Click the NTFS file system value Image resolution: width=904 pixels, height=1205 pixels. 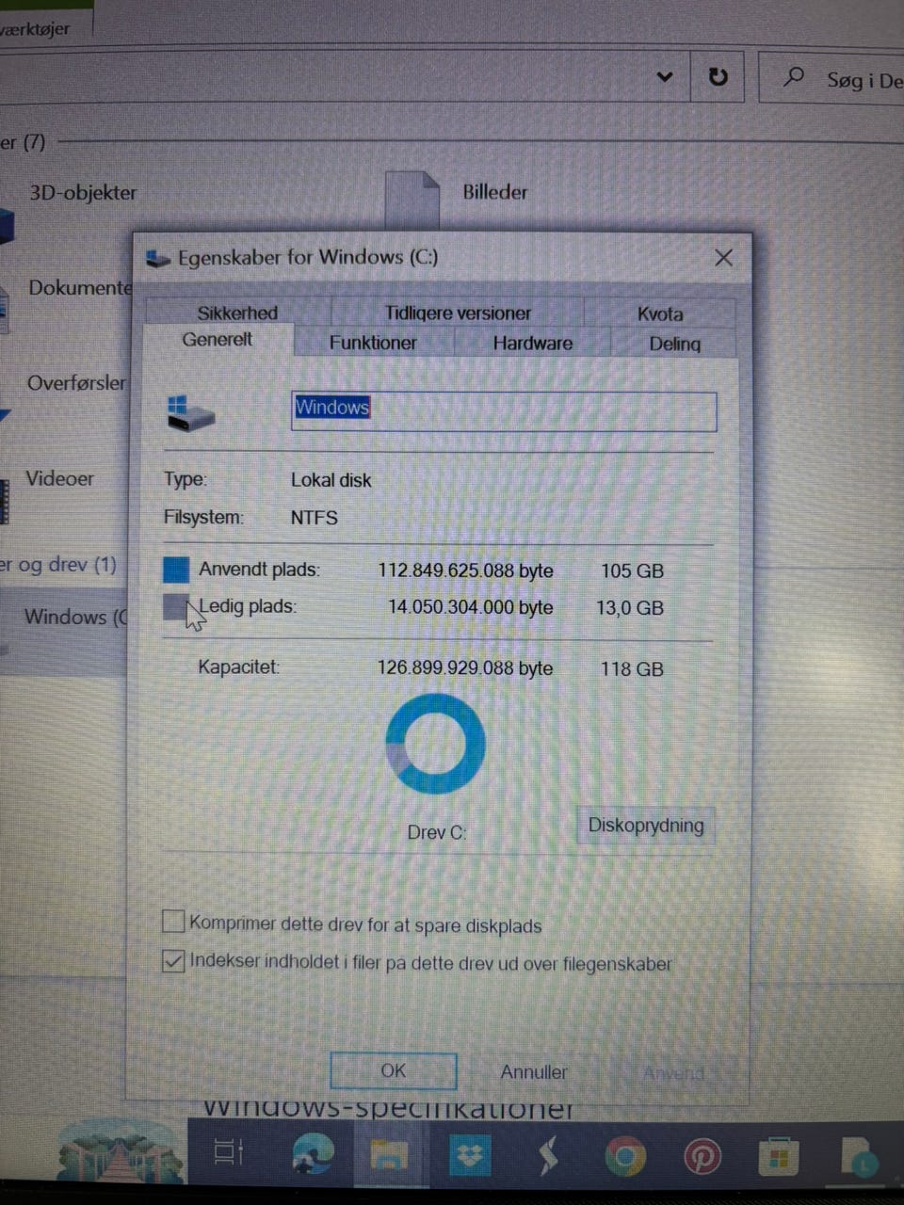(315, 518)
